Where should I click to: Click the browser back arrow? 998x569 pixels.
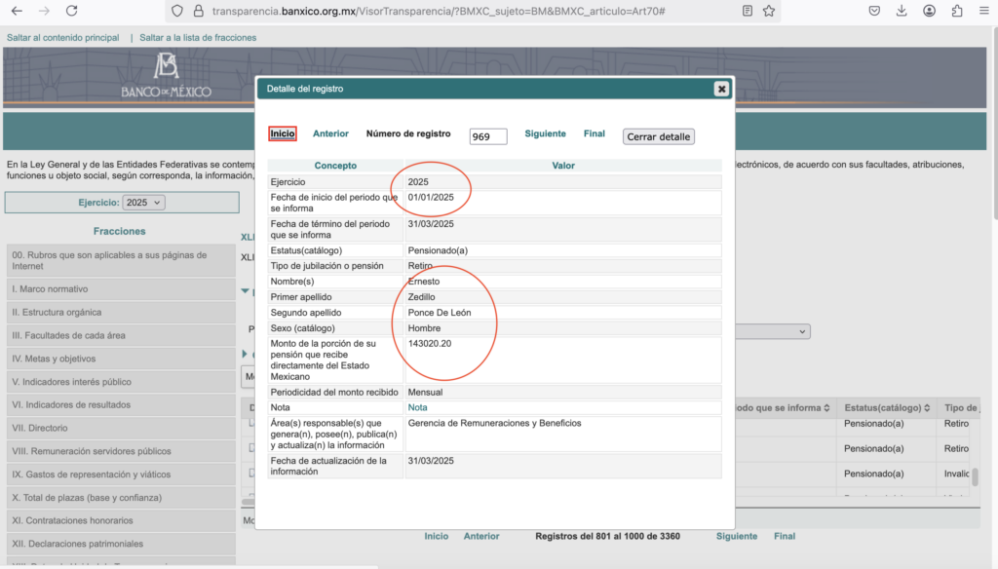(17, 11)
